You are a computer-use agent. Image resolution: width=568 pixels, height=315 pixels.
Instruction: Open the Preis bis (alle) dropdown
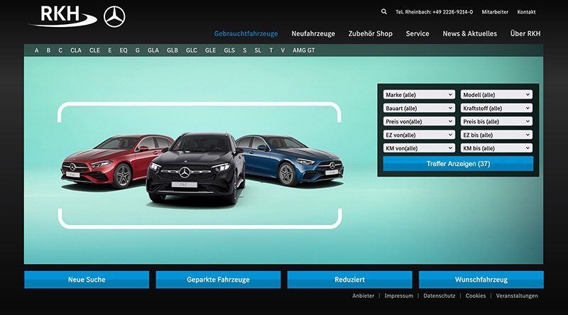[496, 121]
